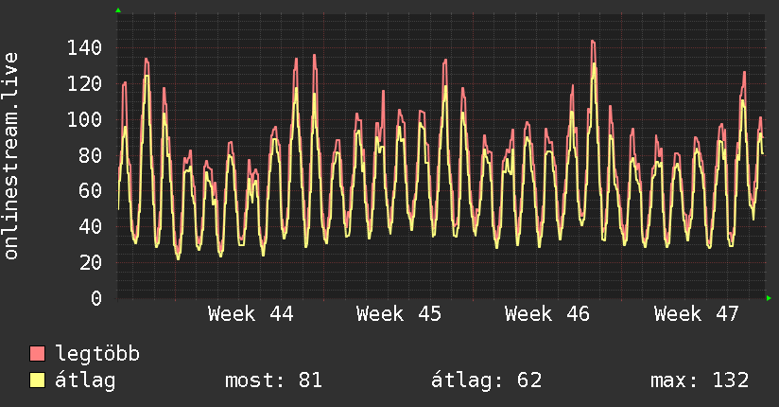Viewport: 779px width, 407px height.
Task: Click the 'most: 81' value
Action: [x=274, y=380]
